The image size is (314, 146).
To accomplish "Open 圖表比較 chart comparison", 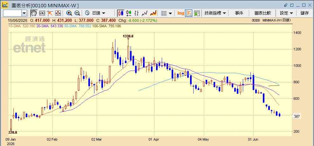I will click(x=263, y=13).
